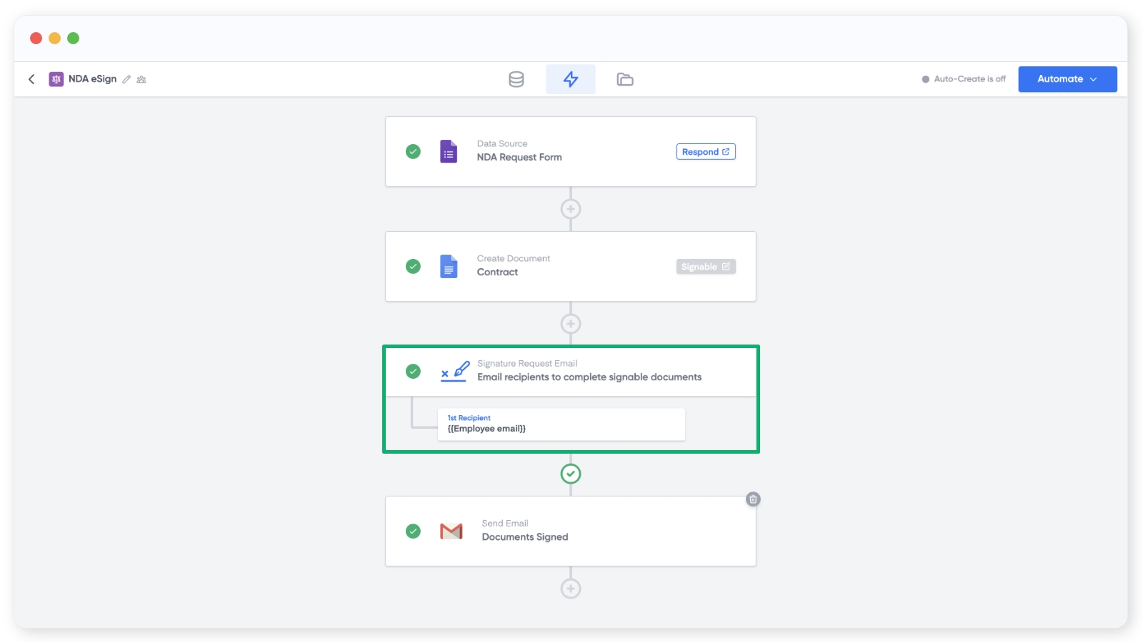Click the green checkmark on Signature Request Email
Viewport: 1143px width, 642px height.
click(x=413, y=371)
